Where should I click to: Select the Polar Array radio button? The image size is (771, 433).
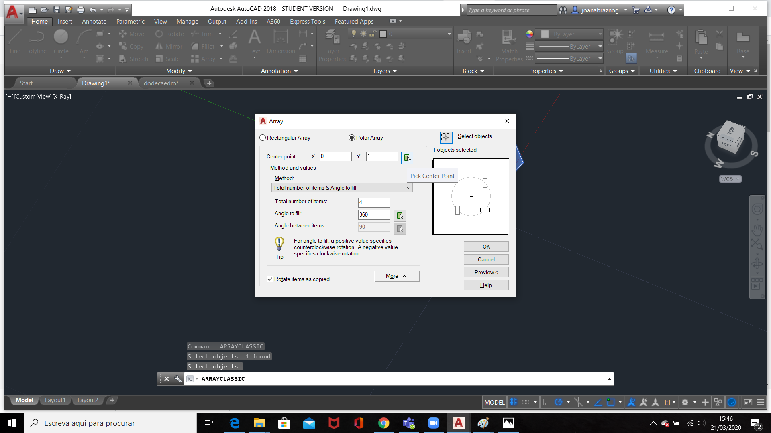[352, 138]
